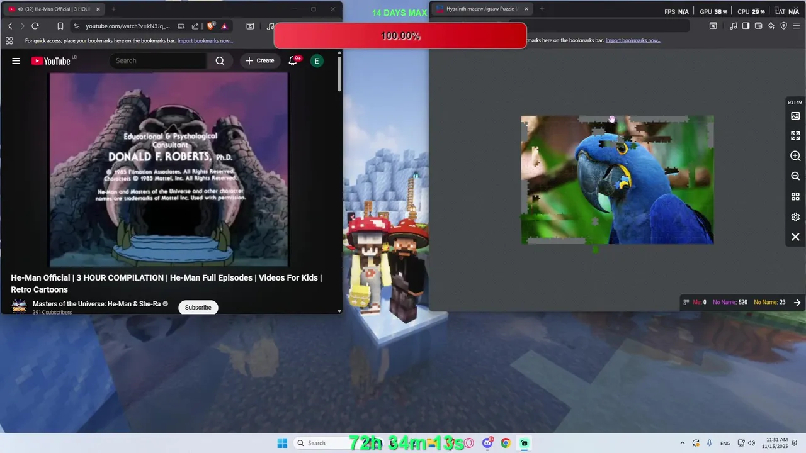Close the Hyacinth macaw Jigsaw Puzzle tab
The height and width of the screenshot is (453, 806).
coord(526,9)
